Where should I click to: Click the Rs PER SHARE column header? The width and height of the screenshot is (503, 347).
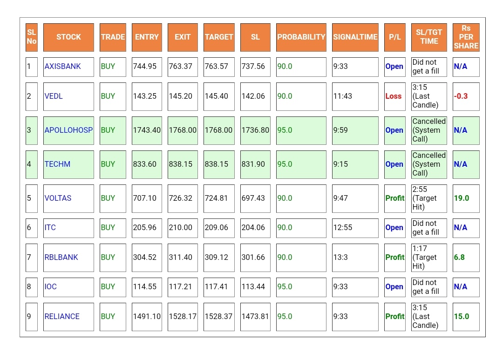point(466,37)
